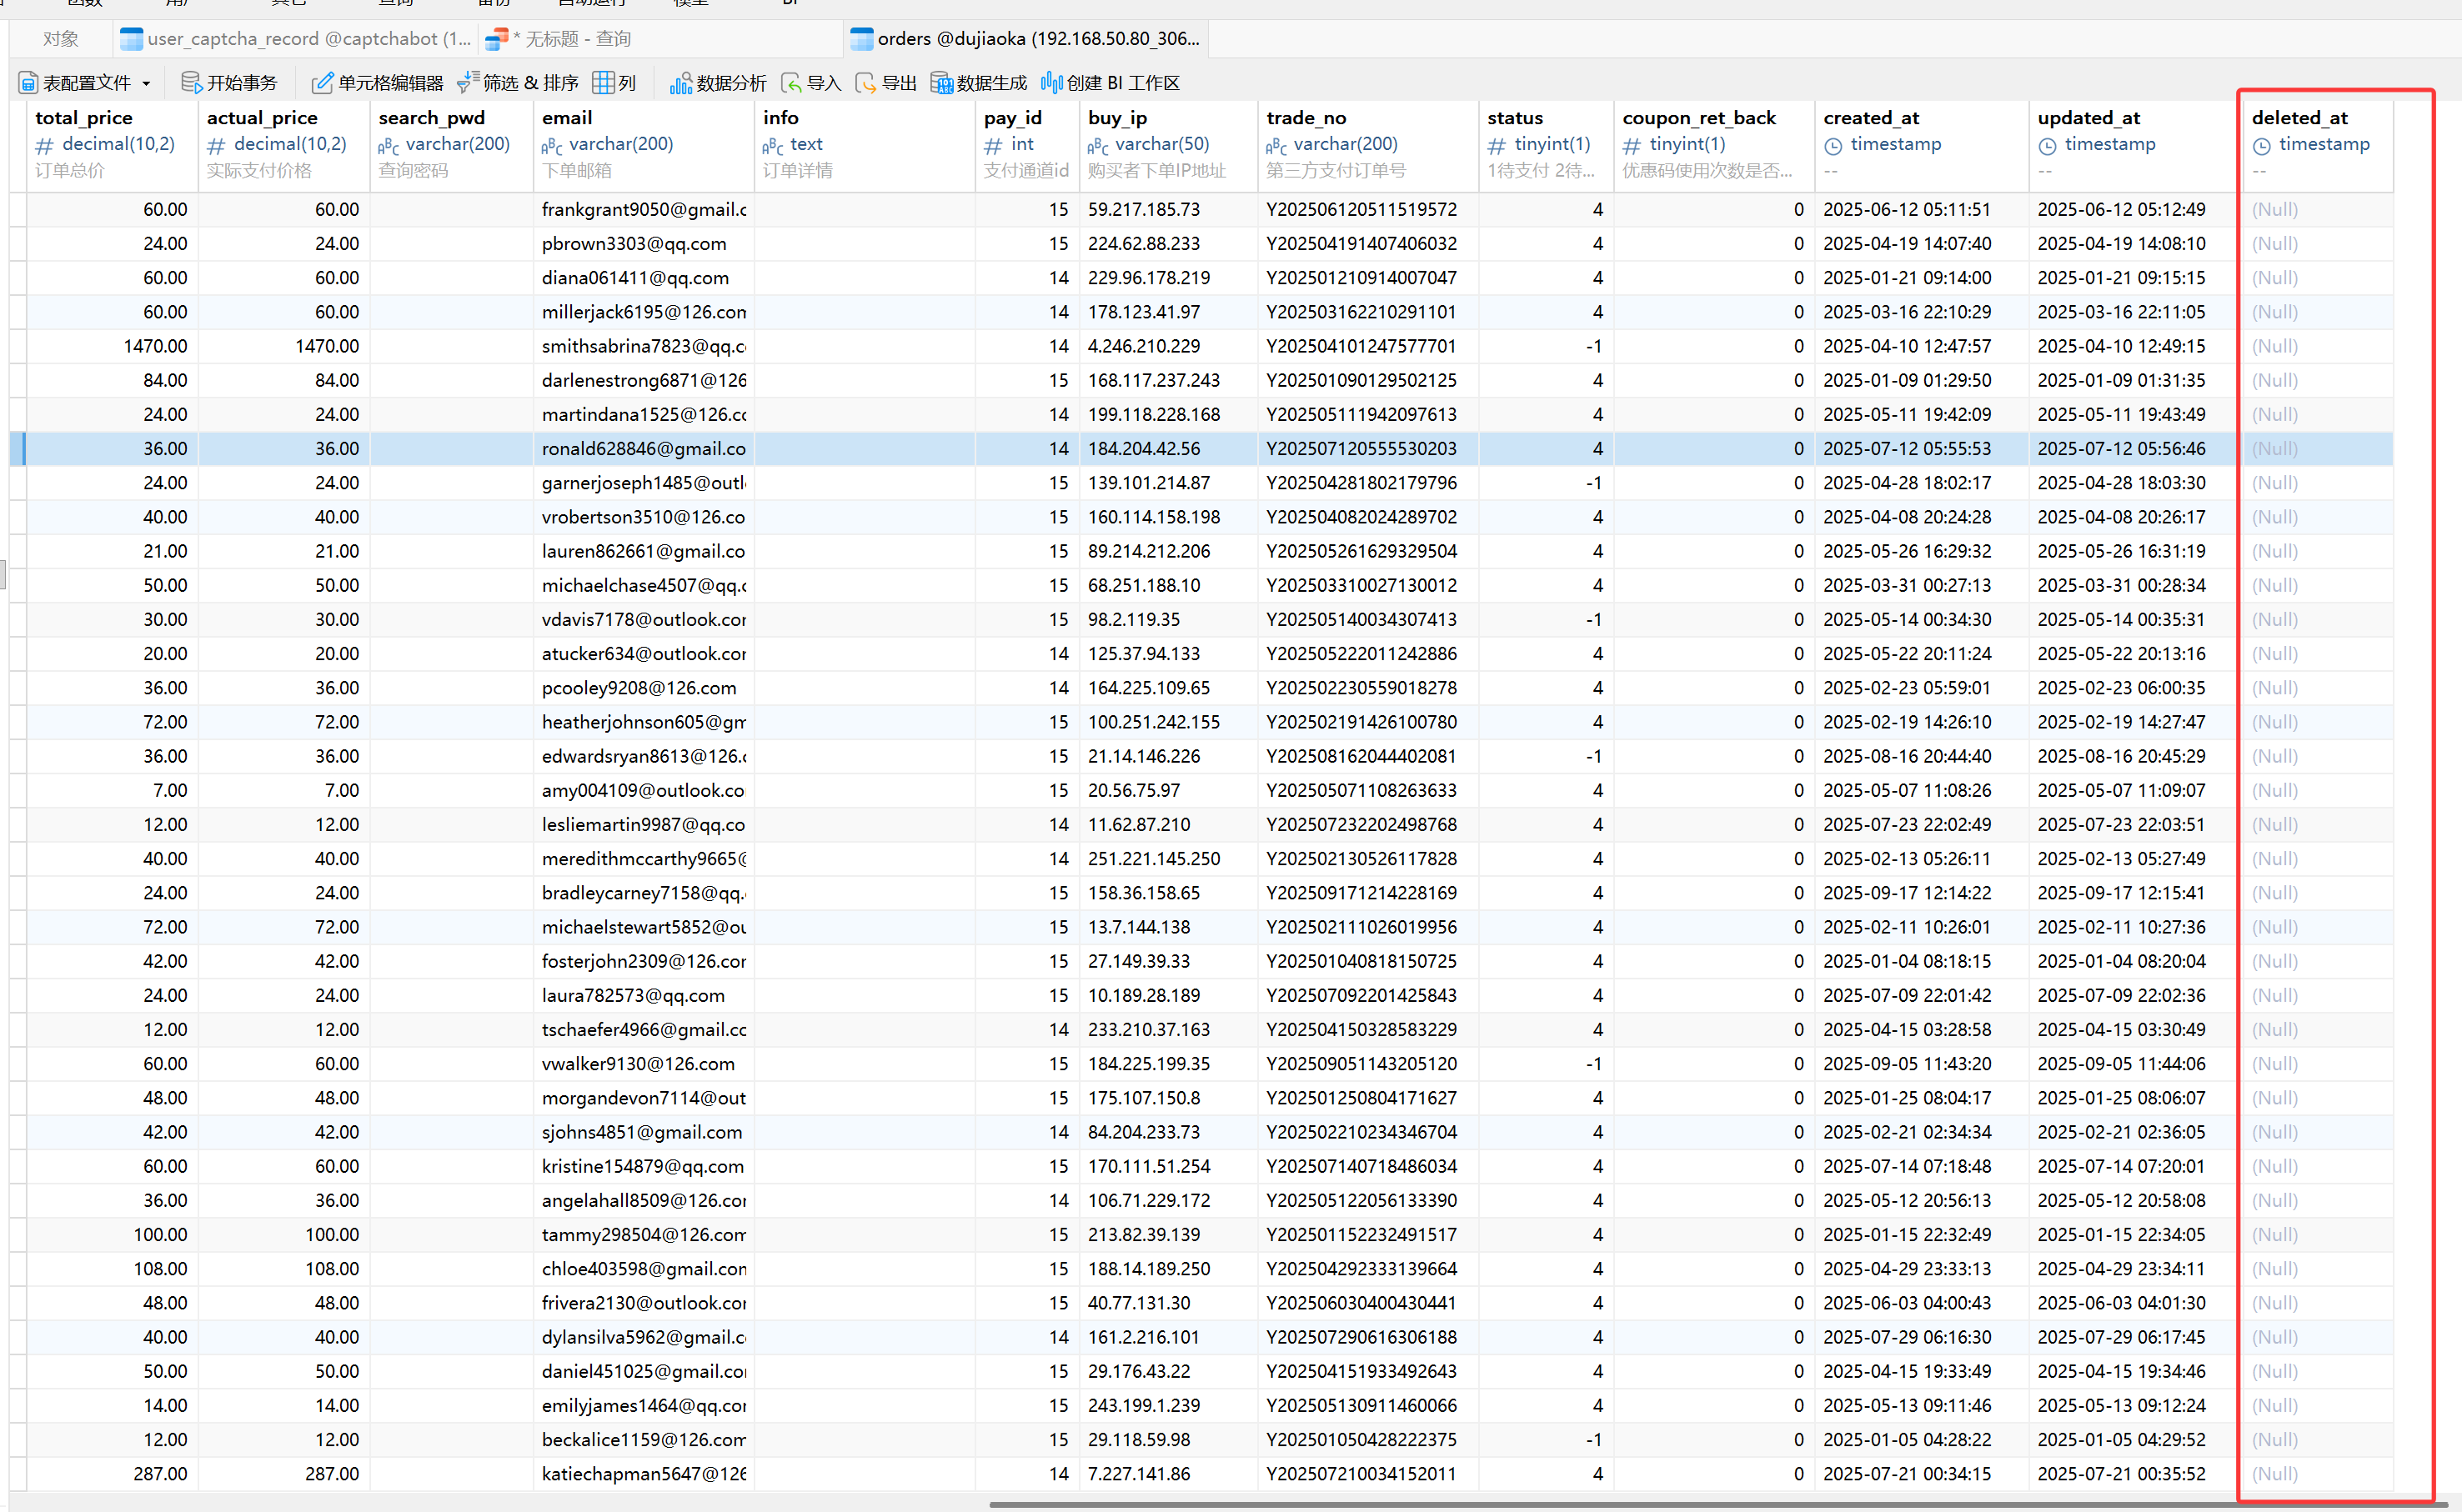Click the 列 columns icon
This screenshot has height=1512, width=2462.
(x=603, y=83)
